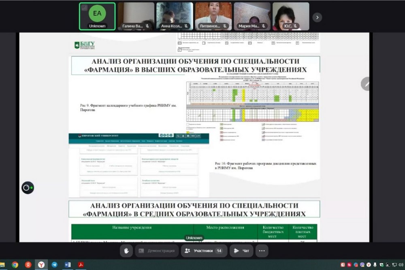This screenshot has height=270, width=405.
Task: Click muted mic icon on Ю.С. tile
Action: click(x=295, y=26)
